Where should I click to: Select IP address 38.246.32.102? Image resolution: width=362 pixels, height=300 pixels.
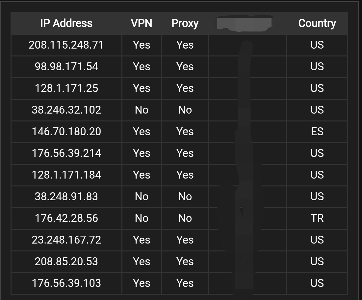[x=66, y=110]
